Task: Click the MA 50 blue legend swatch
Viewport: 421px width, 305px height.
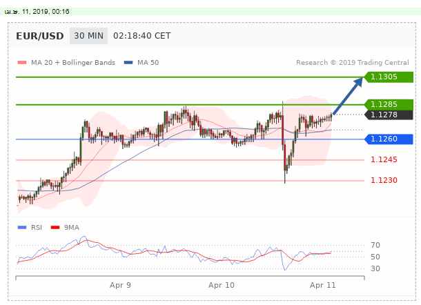Action: 128,63
